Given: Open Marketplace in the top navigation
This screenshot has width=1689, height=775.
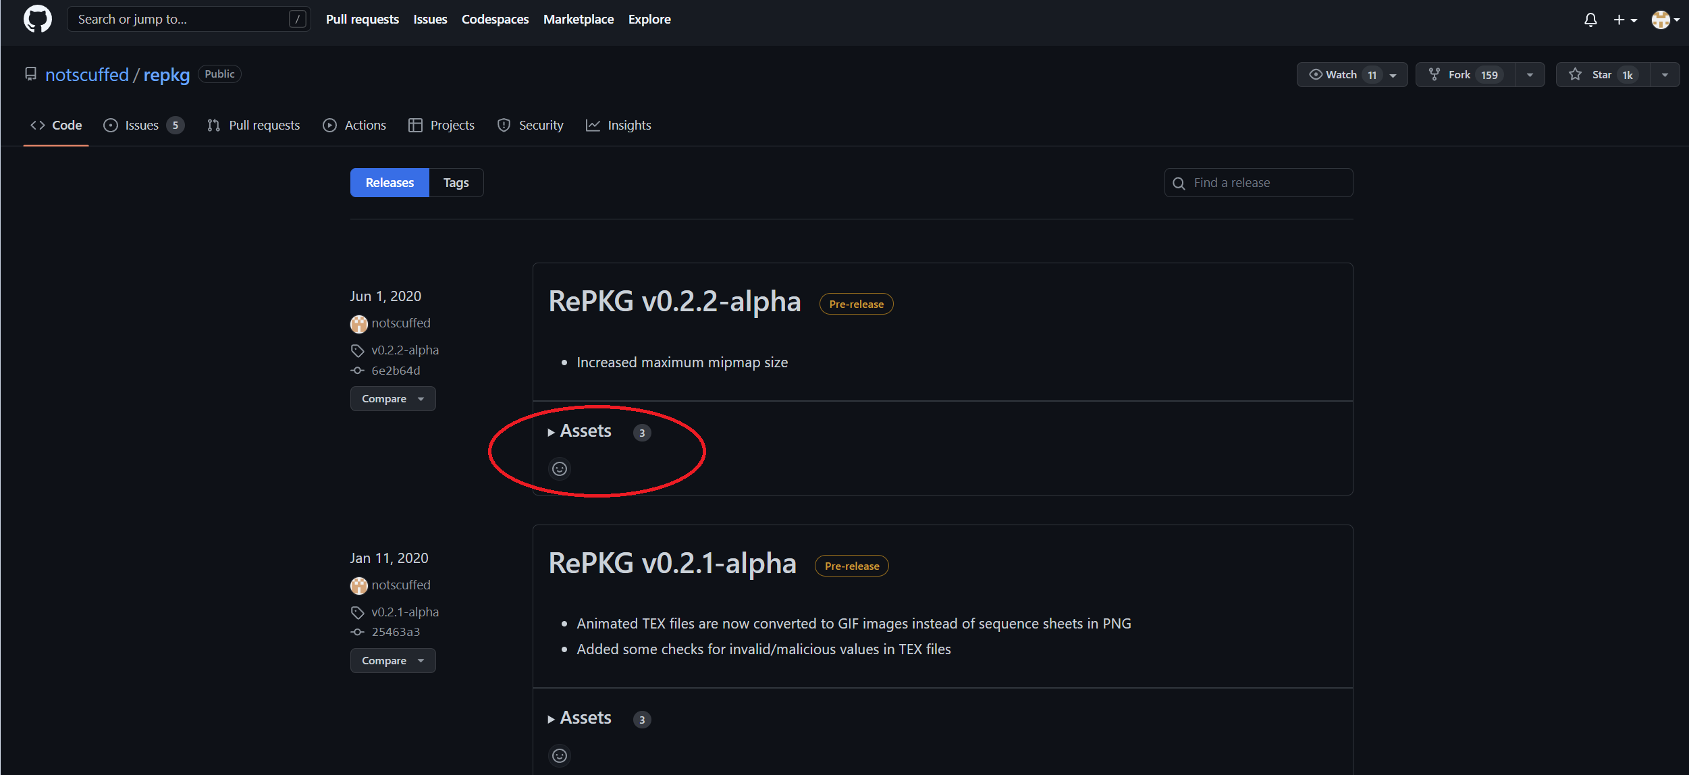Looking at the screenshot, I should (579, 19).
